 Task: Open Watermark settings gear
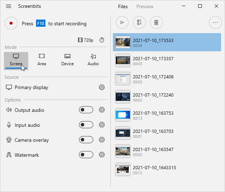coord(102,155)
